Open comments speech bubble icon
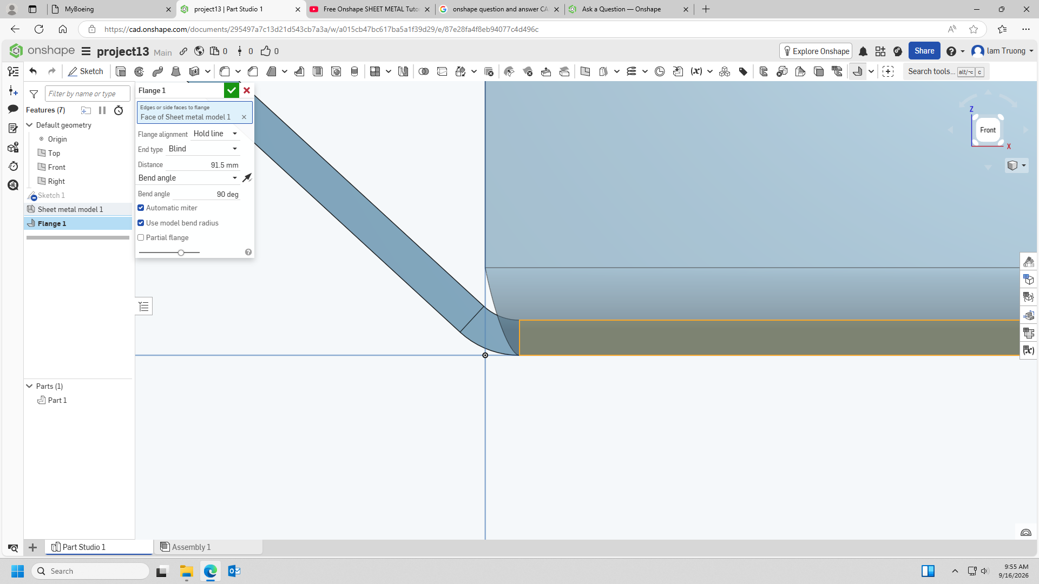Screen dimensions: 1039x584 click(13, 109)
